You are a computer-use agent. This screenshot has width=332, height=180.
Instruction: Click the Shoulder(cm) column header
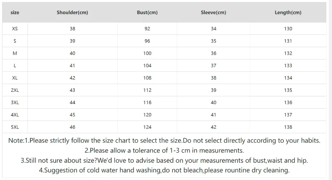(x=72, y=12)
